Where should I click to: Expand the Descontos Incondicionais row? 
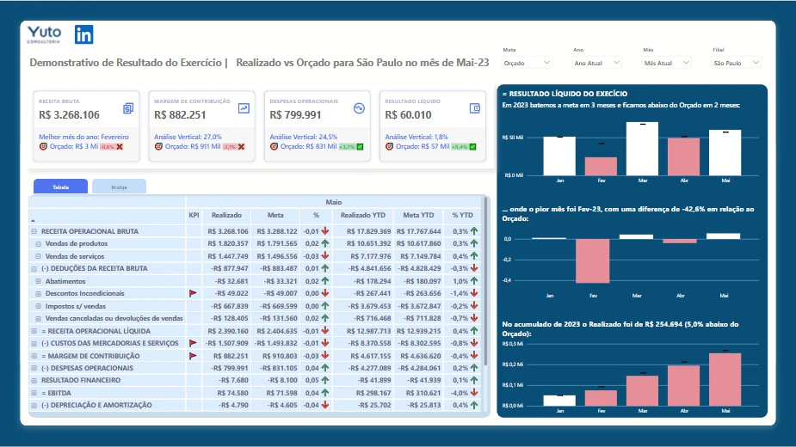point(38,294)
